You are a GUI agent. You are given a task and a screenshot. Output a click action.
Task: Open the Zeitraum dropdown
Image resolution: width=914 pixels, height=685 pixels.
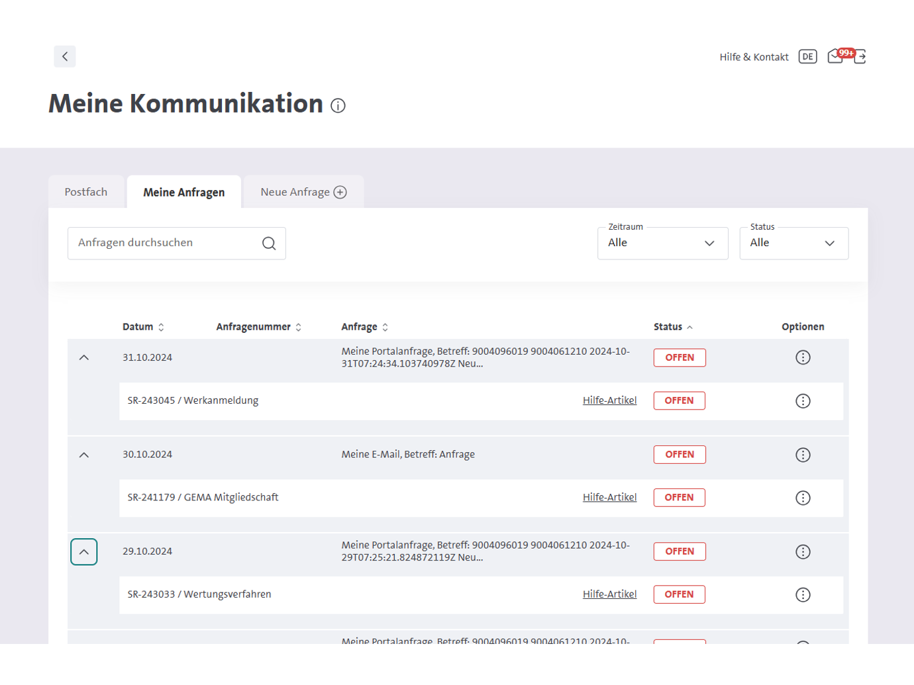pyautogui.click(x=662, y=244)
